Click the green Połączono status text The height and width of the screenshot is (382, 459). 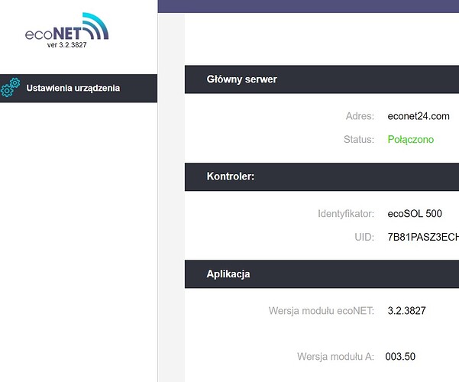click(411, 140)
